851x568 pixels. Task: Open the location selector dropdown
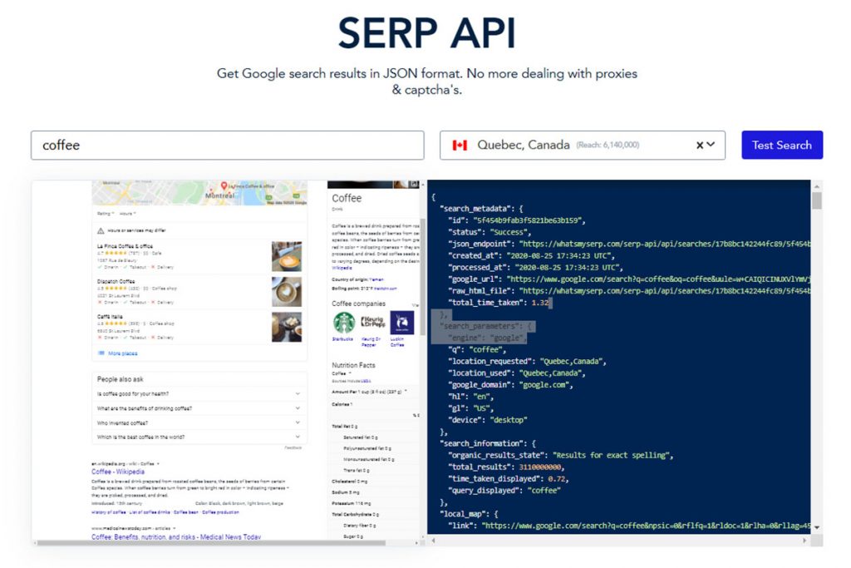coord(711,145)
